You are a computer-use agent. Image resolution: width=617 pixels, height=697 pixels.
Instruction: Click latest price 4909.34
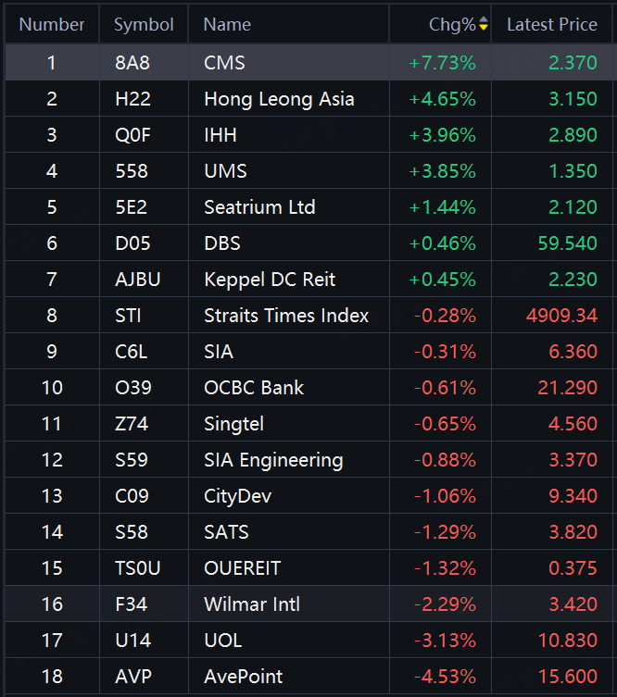tap(561, 315)
